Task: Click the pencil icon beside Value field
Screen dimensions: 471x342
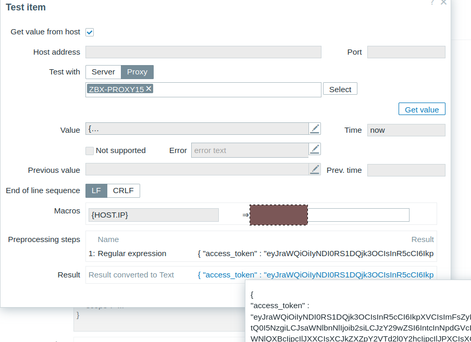Action: [315, 129]
